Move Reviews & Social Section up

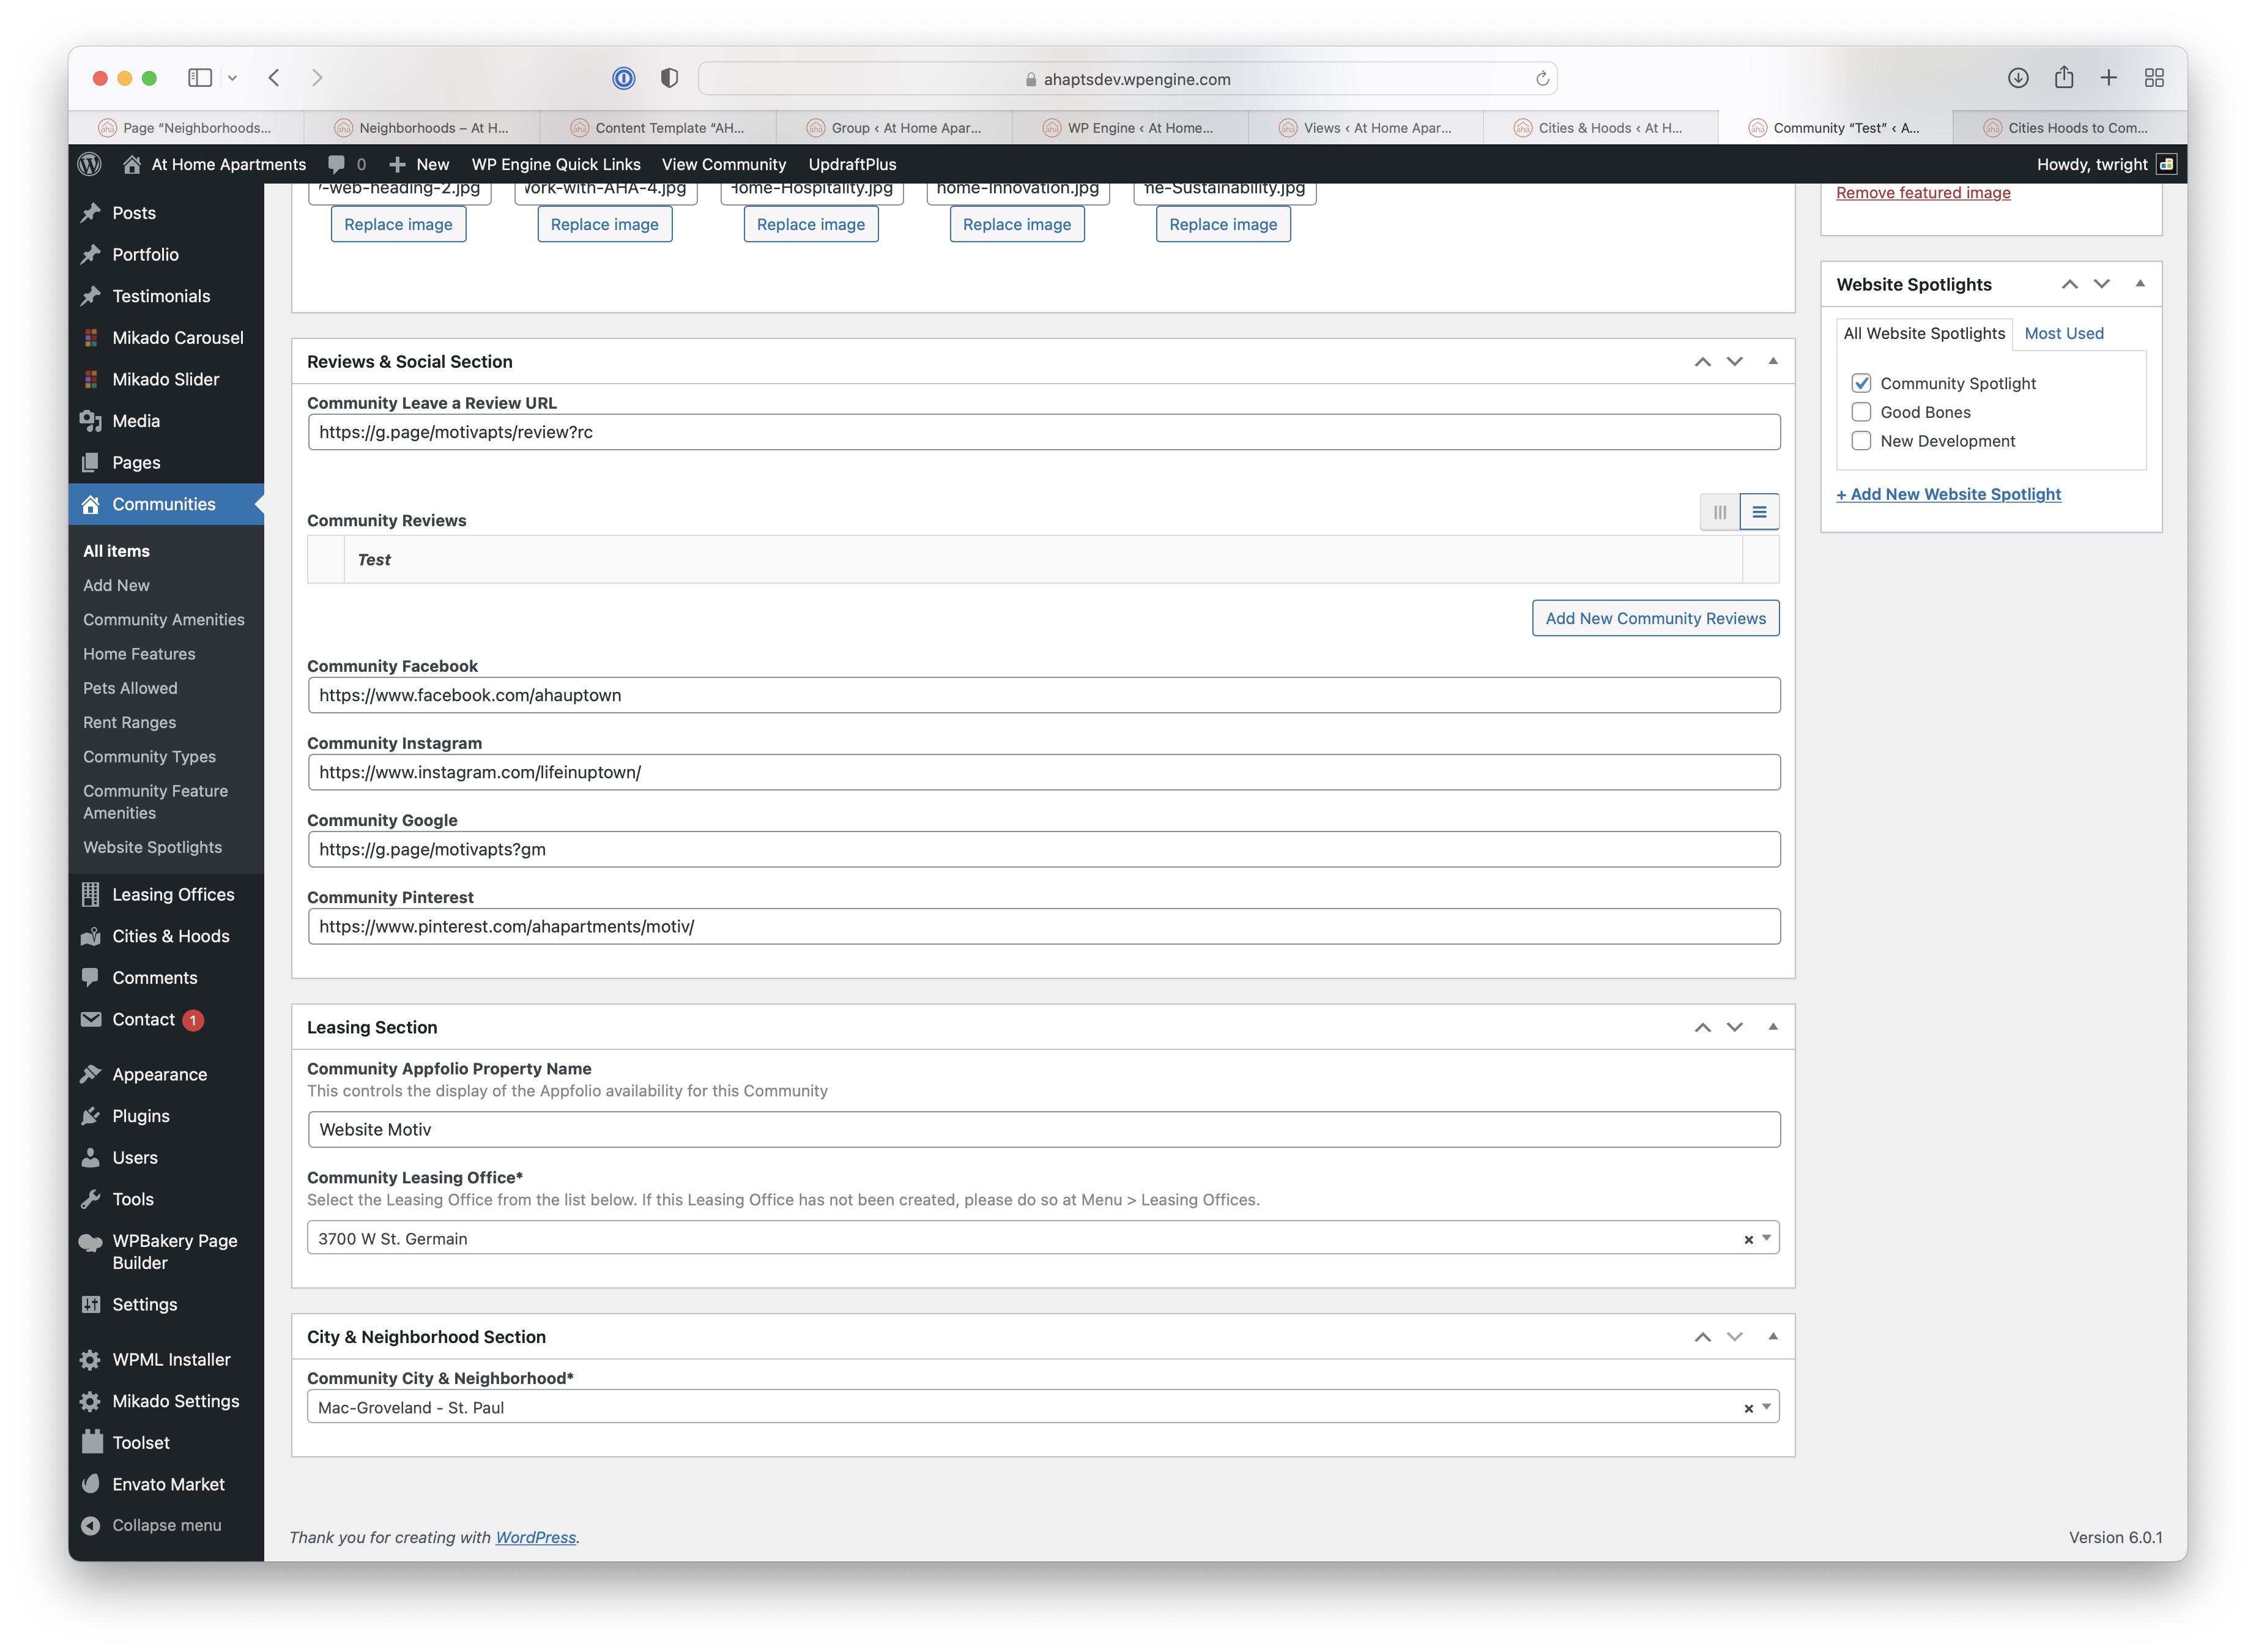click(x=1702, y=362)
